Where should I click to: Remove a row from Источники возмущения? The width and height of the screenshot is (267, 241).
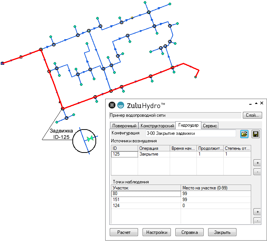tap(257, 172)
